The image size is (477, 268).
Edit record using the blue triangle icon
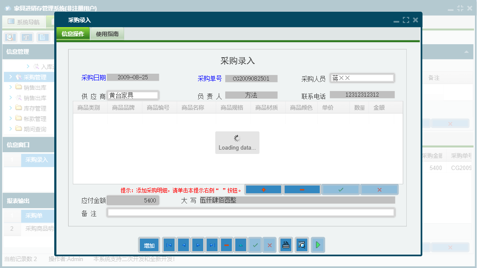pos(240,245)
